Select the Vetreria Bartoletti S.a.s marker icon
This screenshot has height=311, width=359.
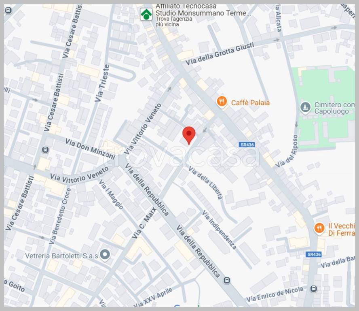click(x=105, y=255)
